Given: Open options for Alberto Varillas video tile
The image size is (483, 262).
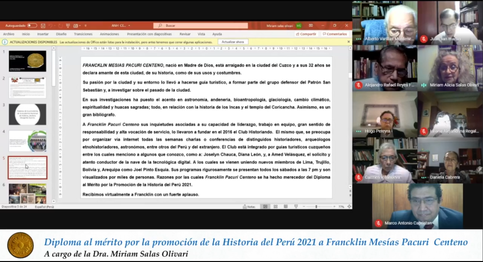Looking at the screenshot, I should click(358, 39).
